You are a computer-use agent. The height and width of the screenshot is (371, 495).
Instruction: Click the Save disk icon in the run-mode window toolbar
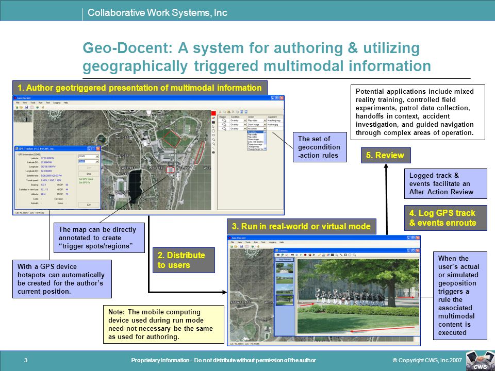click(241, 246)
